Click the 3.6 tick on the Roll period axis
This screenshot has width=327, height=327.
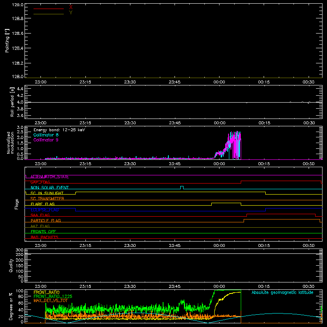point(20,116)
